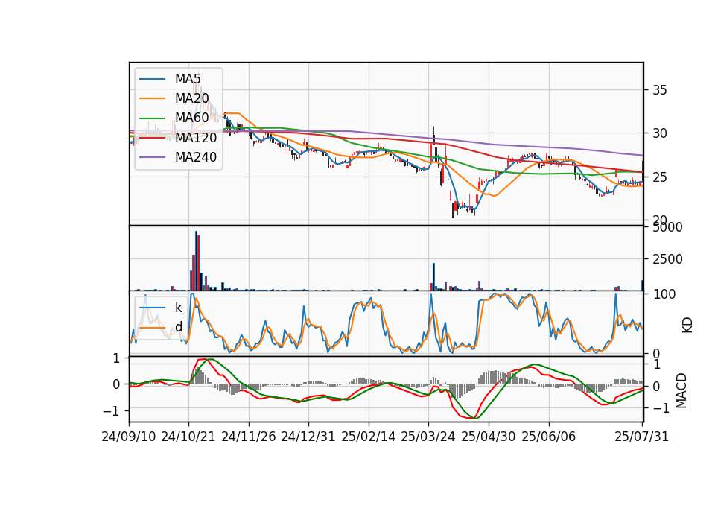The width and height of the screenshot is (715, 514).
Task: Click the 25/02/14 date tick label
Action: point(369,437)
